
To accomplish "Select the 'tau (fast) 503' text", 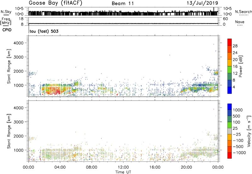I will click(44, 31).
